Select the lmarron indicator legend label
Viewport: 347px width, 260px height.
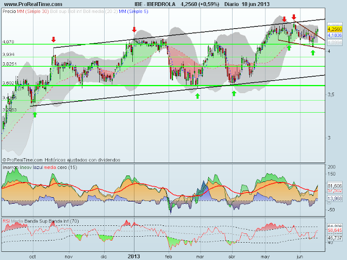click(11, 167)
